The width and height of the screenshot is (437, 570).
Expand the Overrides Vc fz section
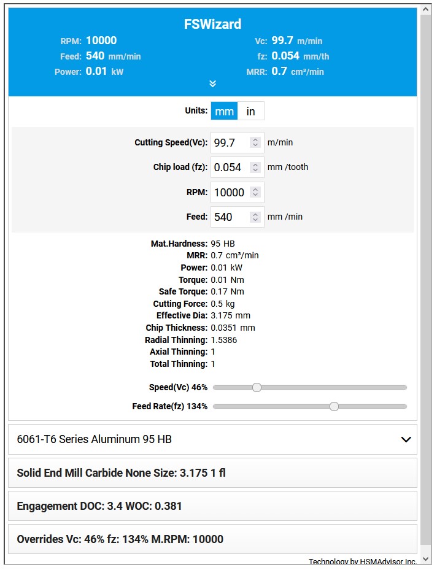pos(213,539)
